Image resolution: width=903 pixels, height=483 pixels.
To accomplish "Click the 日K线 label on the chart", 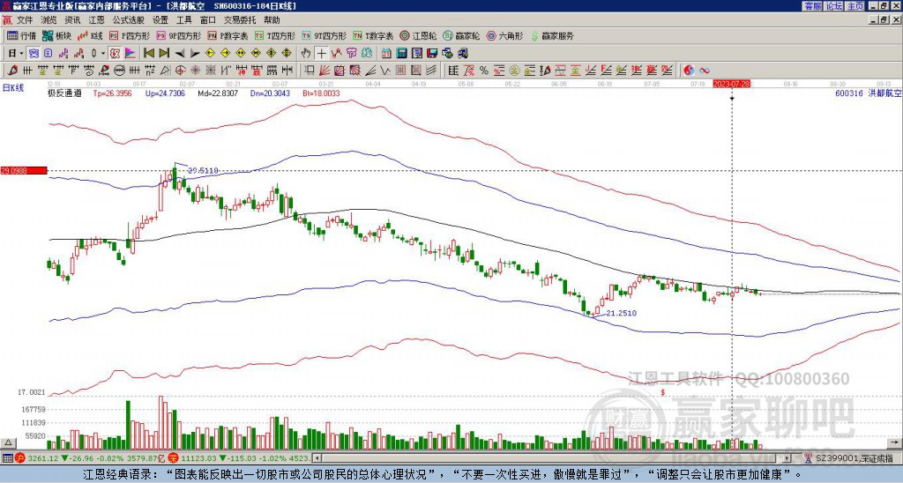I will 12,87.
